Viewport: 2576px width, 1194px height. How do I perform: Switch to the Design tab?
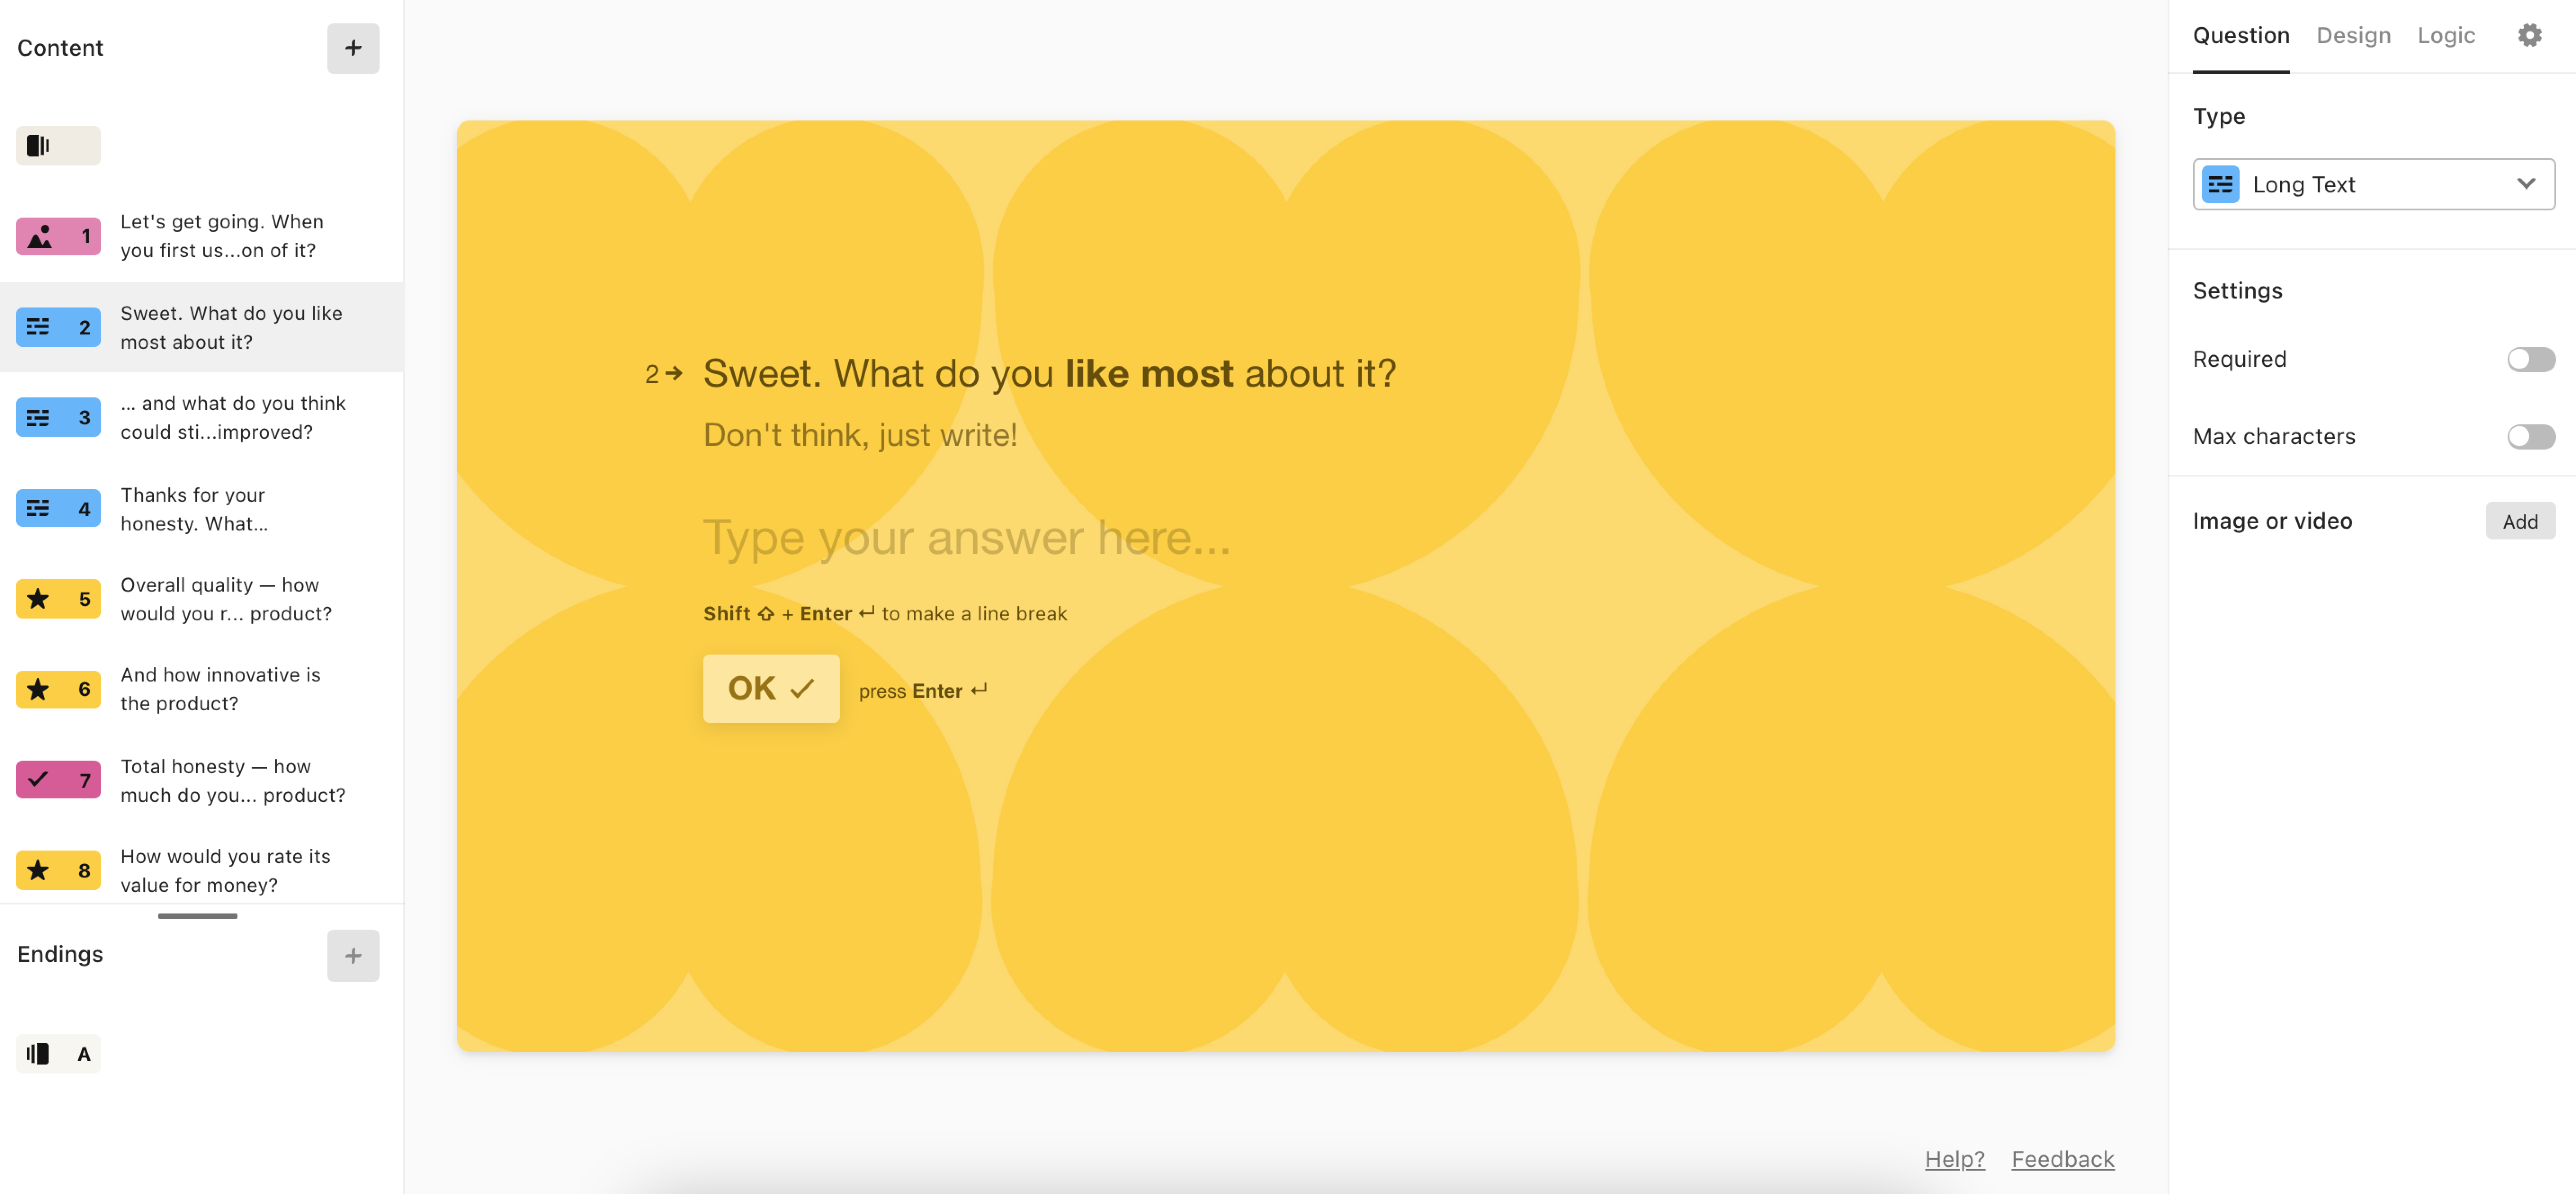tap(2353, 36)
